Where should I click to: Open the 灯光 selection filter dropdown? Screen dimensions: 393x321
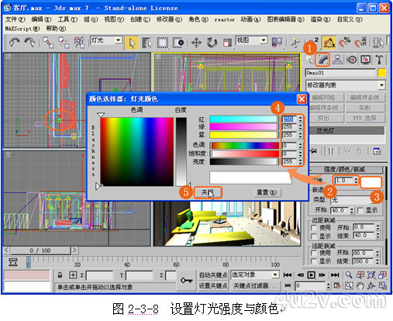point(118,40)
